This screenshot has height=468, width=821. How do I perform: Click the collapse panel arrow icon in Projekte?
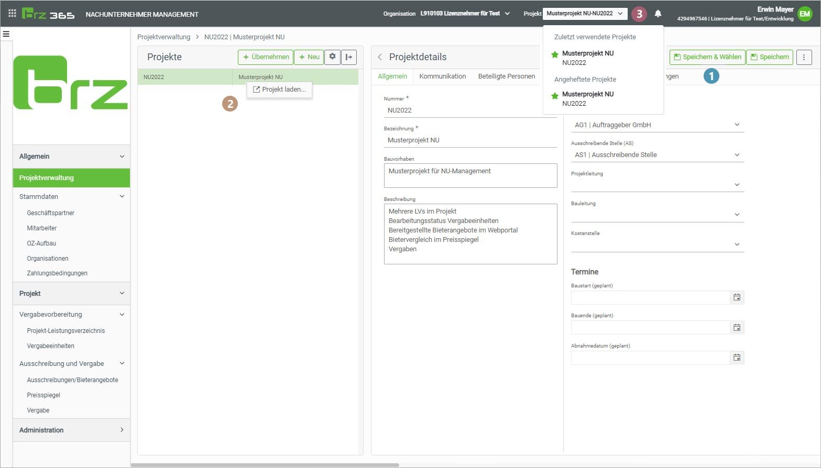(x=349, y=57)
